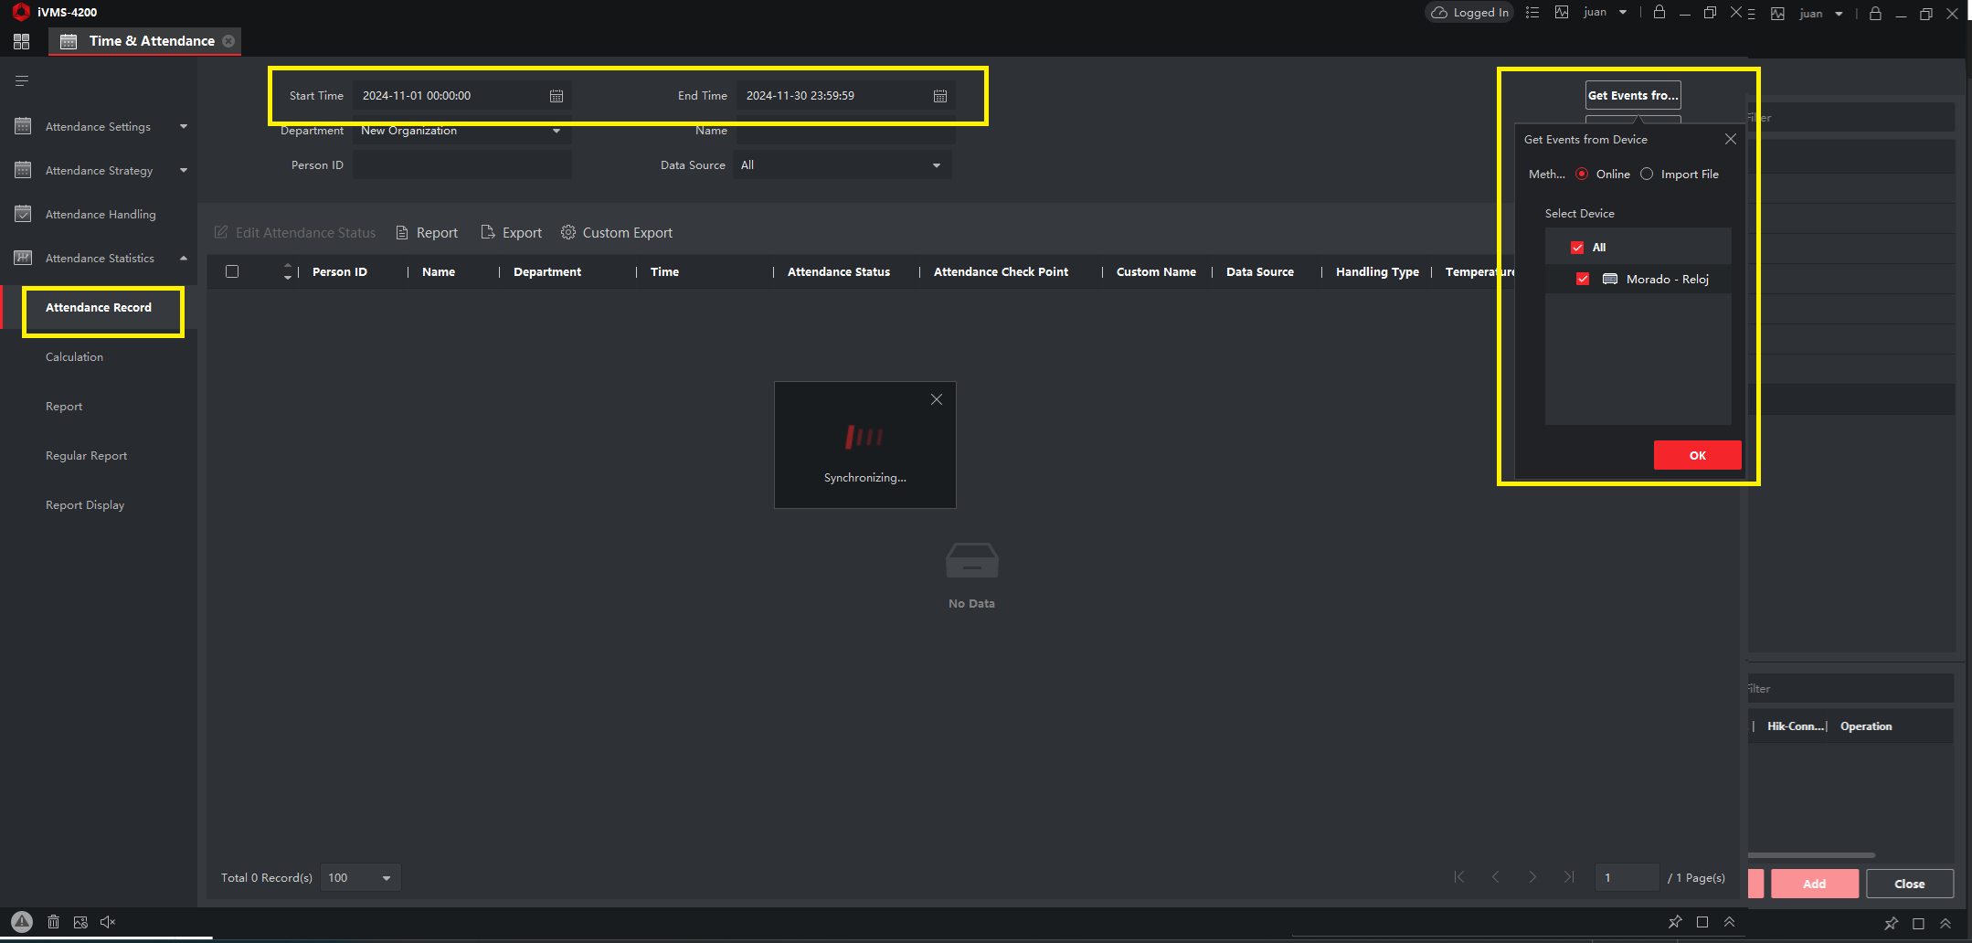Click the Custom Export gear icon
The image size is (1972, 943).
[567, 232]
